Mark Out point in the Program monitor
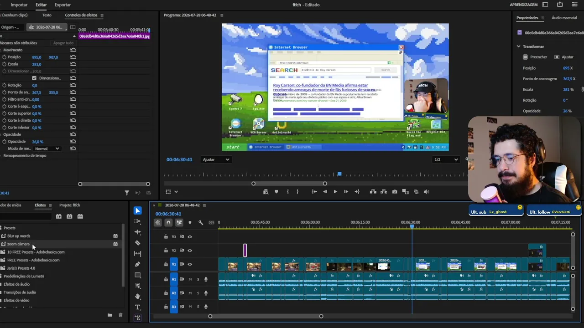Image resolution: width=584 pixels, height=328 pixels. pos(297,192)
